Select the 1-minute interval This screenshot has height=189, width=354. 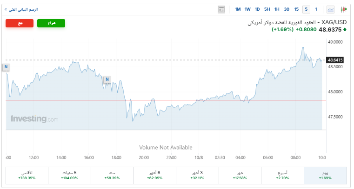(x=316, y=9)
